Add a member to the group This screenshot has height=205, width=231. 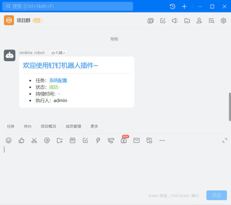(x=199, y=21)
